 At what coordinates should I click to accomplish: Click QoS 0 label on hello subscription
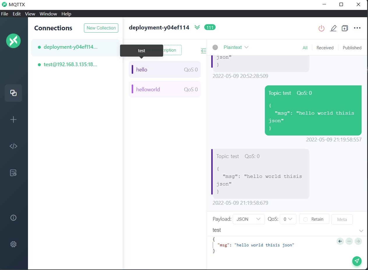pyautogui.click(x=191, y=70)
